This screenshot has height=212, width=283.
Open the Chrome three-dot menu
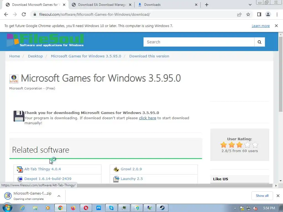pyautogui.click(x=277, y=14)
